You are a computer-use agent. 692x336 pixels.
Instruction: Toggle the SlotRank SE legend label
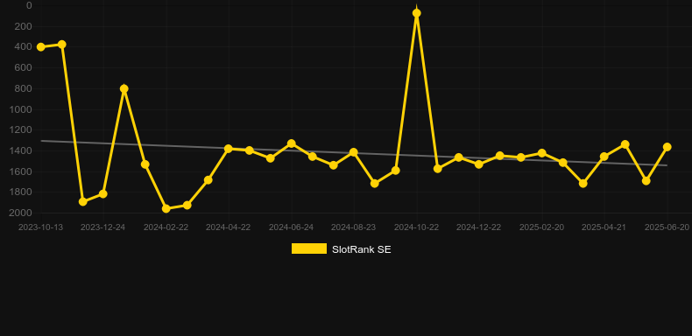(x=361, y=249)
